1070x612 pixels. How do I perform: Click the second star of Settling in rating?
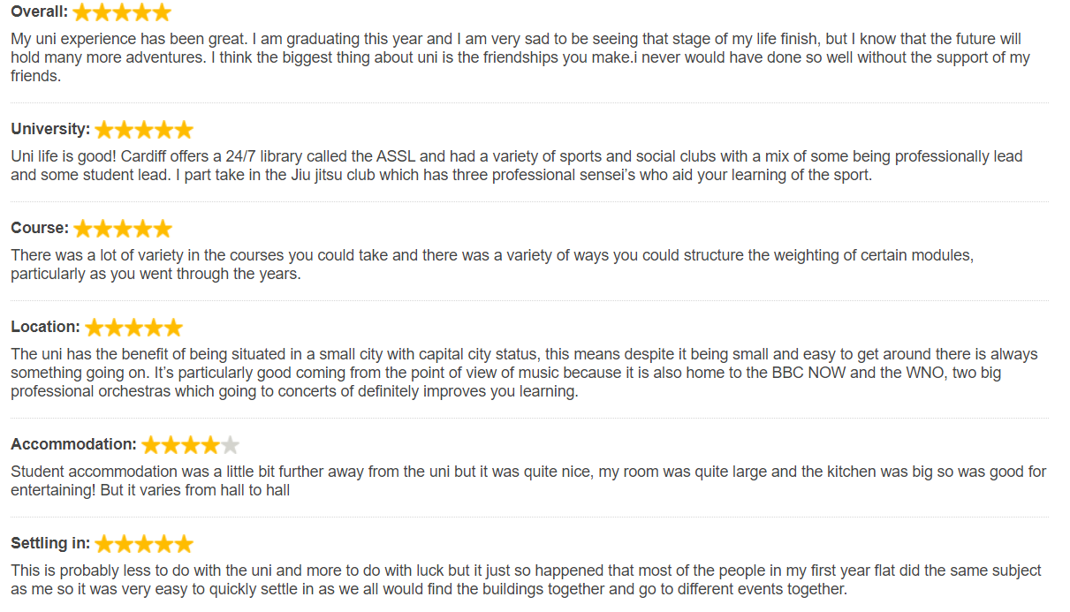(x=125, y=544)
